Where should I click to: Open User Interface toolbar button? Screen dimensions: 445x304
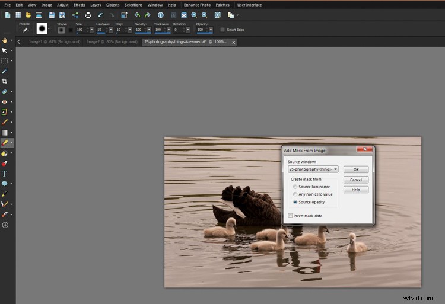[x=249, y=5]
